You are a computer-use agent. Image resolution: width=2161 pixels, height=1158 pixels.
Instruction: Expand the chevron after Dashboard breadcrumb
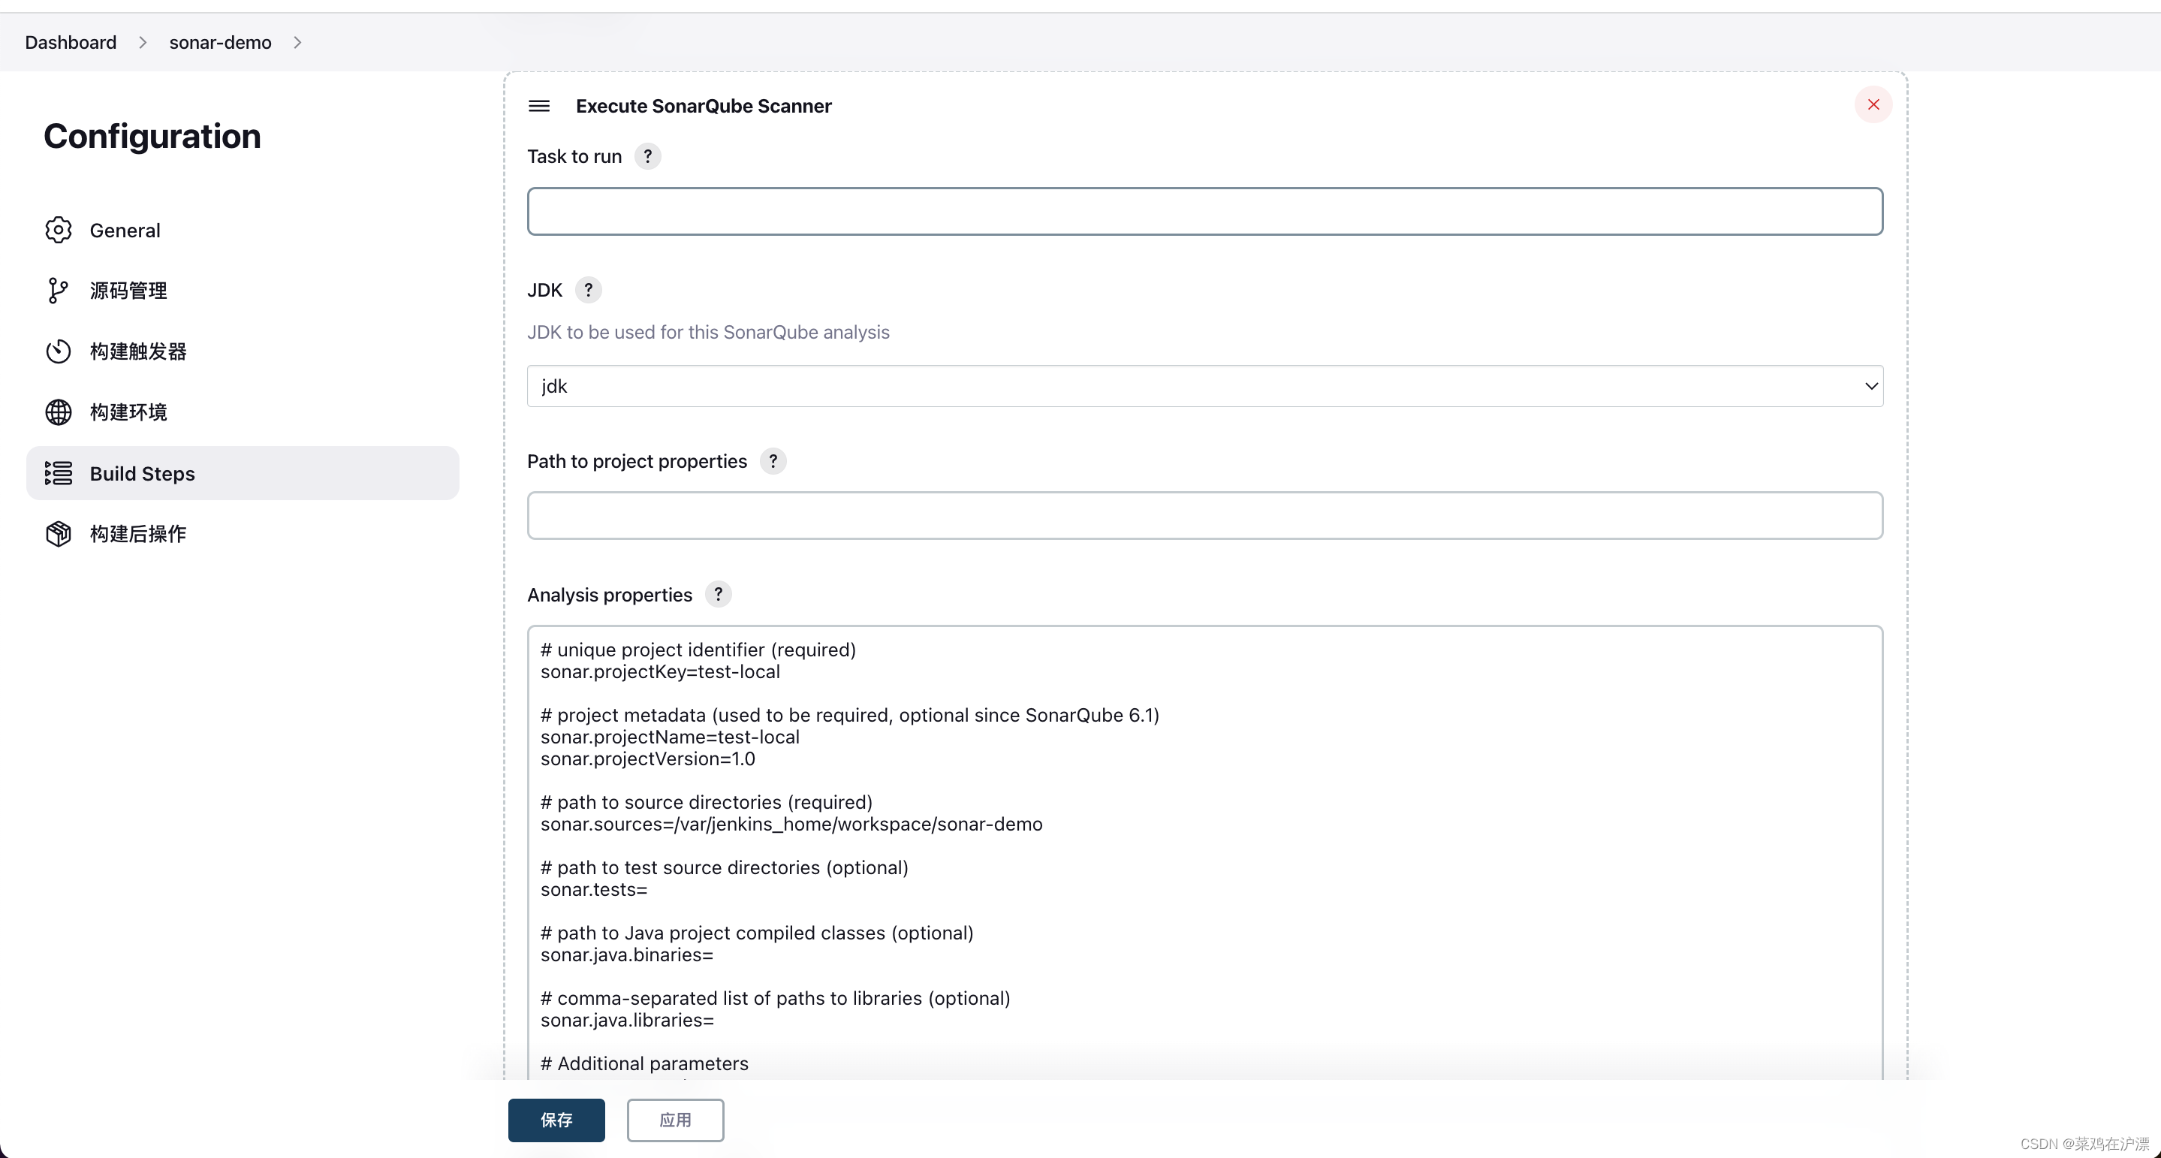tap(143, 42)
